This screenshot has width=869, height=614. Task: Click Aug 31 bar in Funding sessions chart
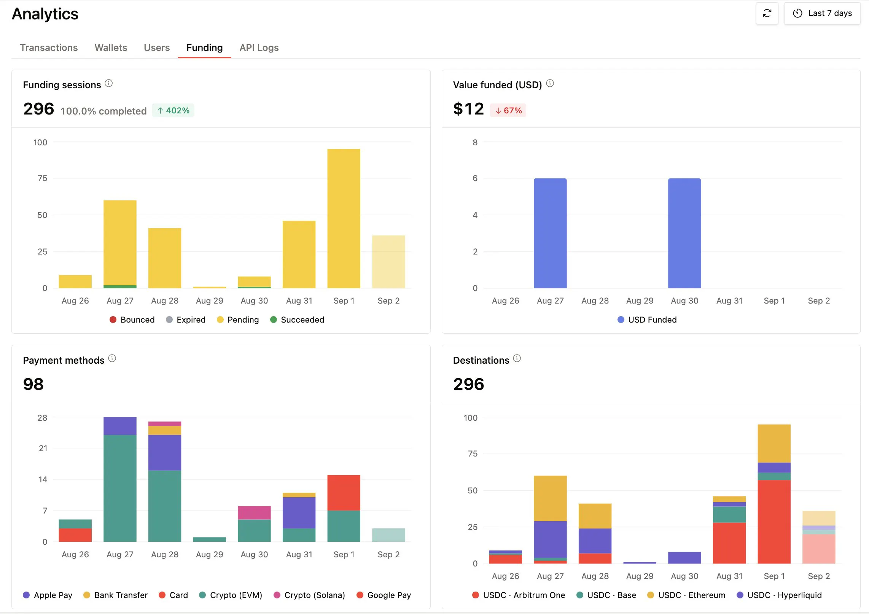click(299, 254)
